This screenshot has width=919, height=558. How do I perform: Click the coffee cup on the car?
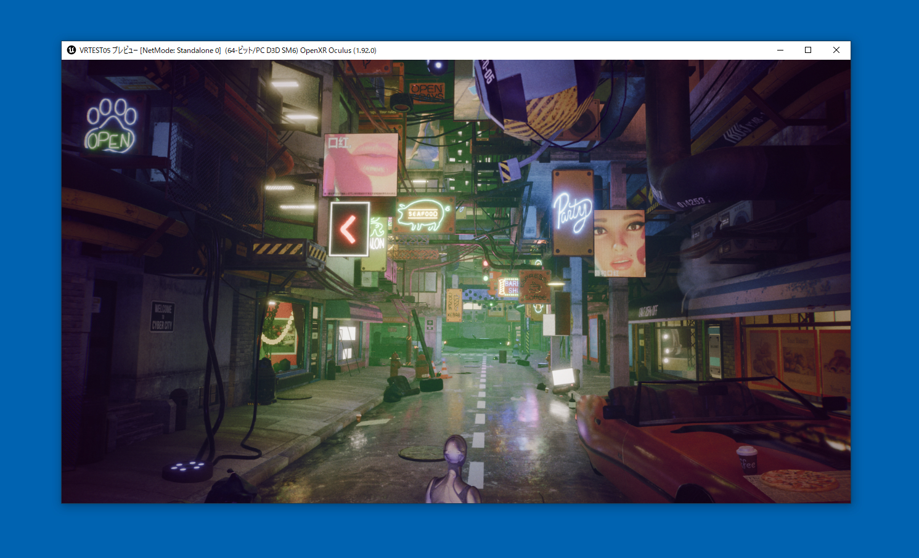(747, 459)
